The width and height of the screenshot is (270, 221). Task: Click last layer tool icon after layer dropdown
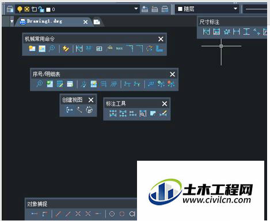coord(165,9)
